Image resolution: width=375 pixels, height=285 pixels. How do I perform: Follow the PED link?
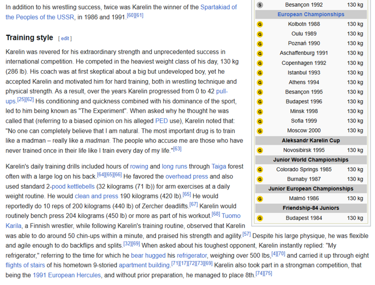pos(161,121)
